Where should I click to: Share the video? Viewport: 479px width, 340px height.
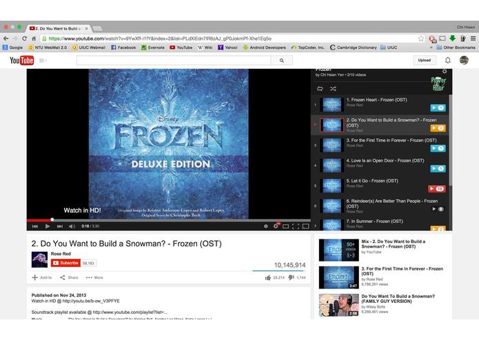point(69,277)
